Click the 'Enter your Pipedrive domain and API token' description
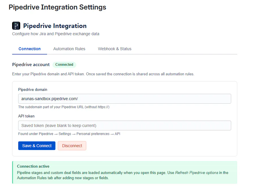Image resolution: width=256 pixels, height=191 pixels. (103, 74)
